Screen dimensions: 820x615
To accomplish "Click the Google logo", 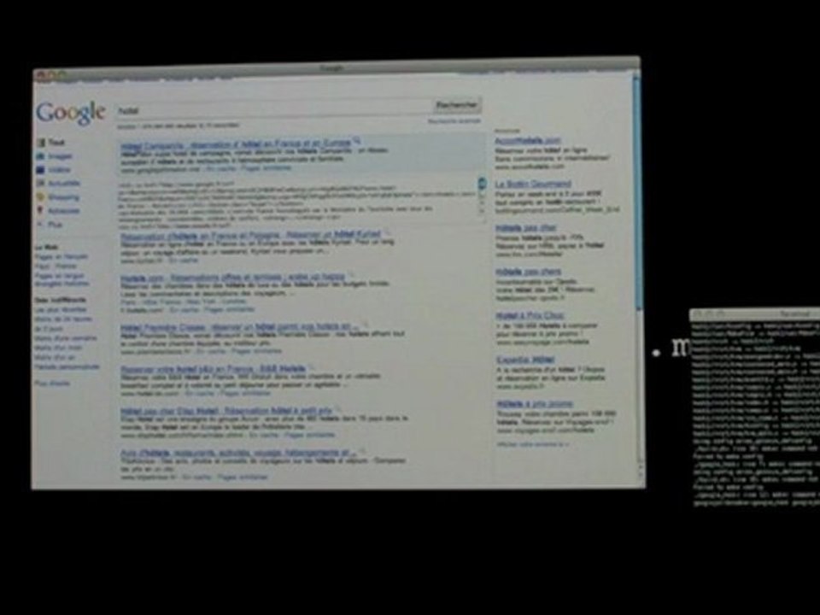I will pos(71,113).
